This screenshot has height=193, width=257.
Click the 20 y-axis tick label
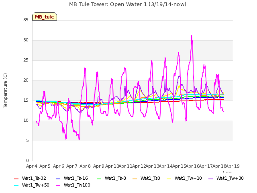click(x=26, y=80)
